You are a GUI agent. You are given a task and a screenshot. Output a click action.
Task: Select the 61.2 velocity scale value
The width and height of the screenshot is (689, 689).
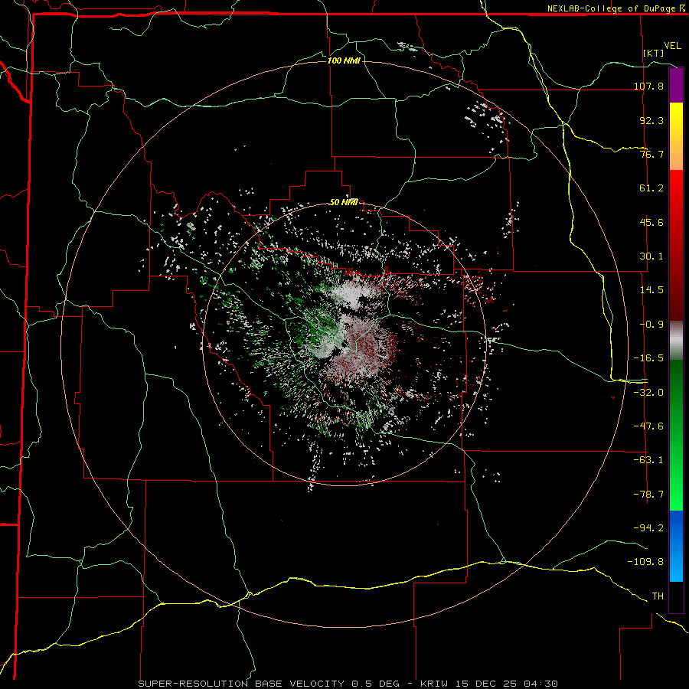pyautogui.click(x=651, y=188)
